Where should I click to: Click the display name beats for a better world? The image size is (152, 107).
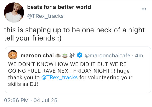(x=59, y=7)
